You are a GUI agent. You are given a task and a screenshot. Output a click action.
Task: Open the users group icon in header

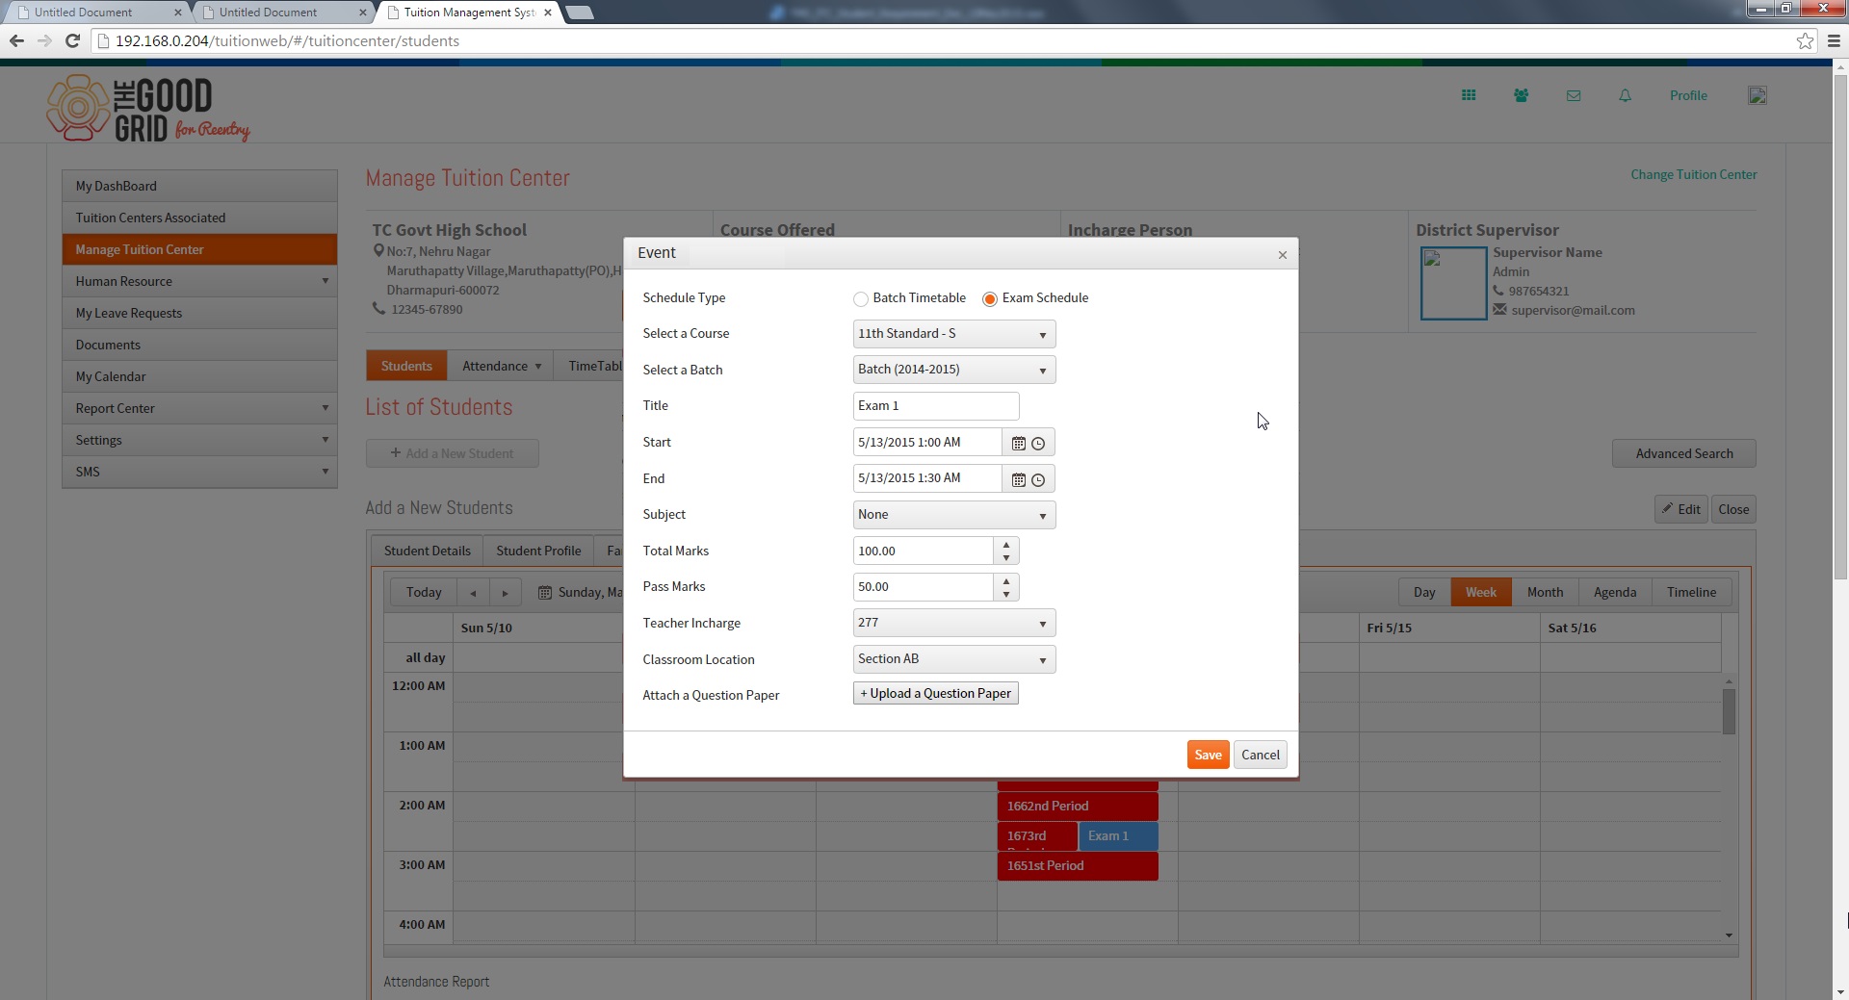(x=1521, y=95)
